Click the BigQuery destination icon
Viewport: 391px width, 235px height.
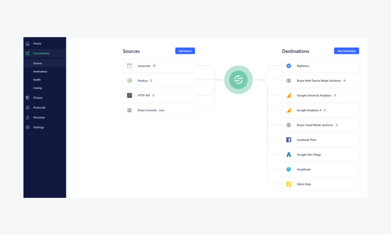click(x=288, y=66)
